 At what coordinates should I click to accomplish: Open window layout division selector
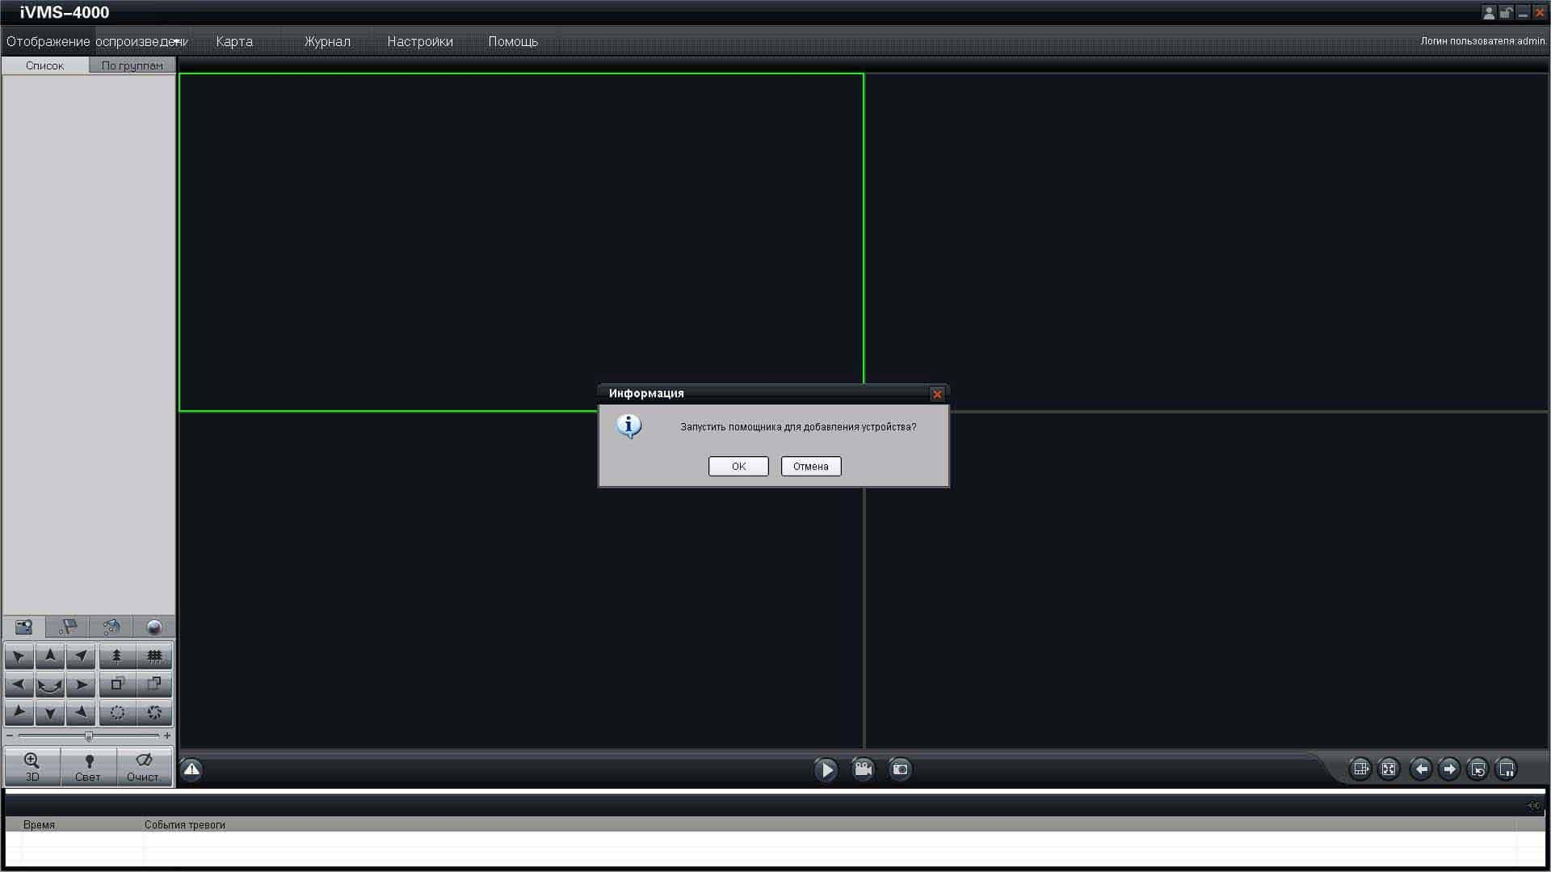[1360, 769]
